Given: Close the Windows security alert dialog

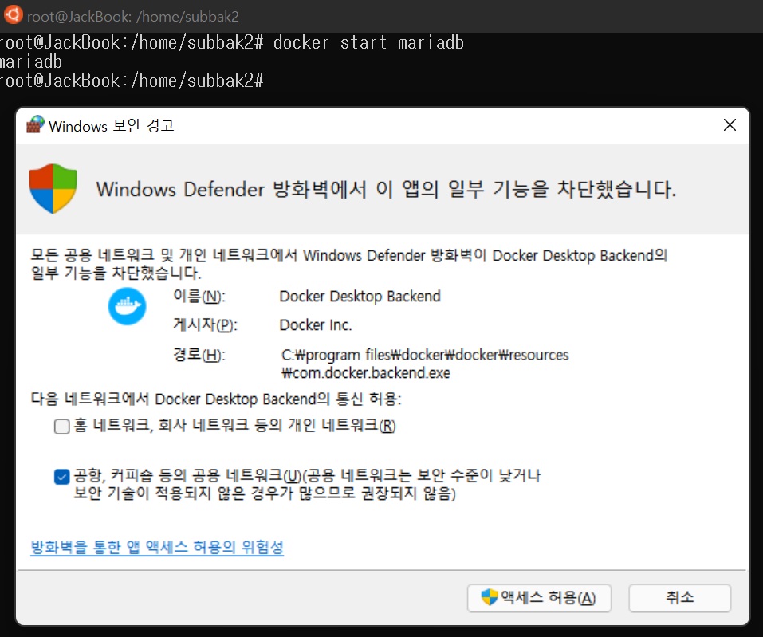Looking at the screenshot, I should [x=730, y=125].
